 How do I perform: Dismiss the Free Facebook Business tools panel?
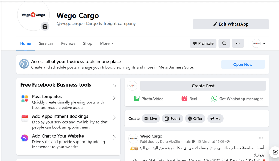point(115,86)
